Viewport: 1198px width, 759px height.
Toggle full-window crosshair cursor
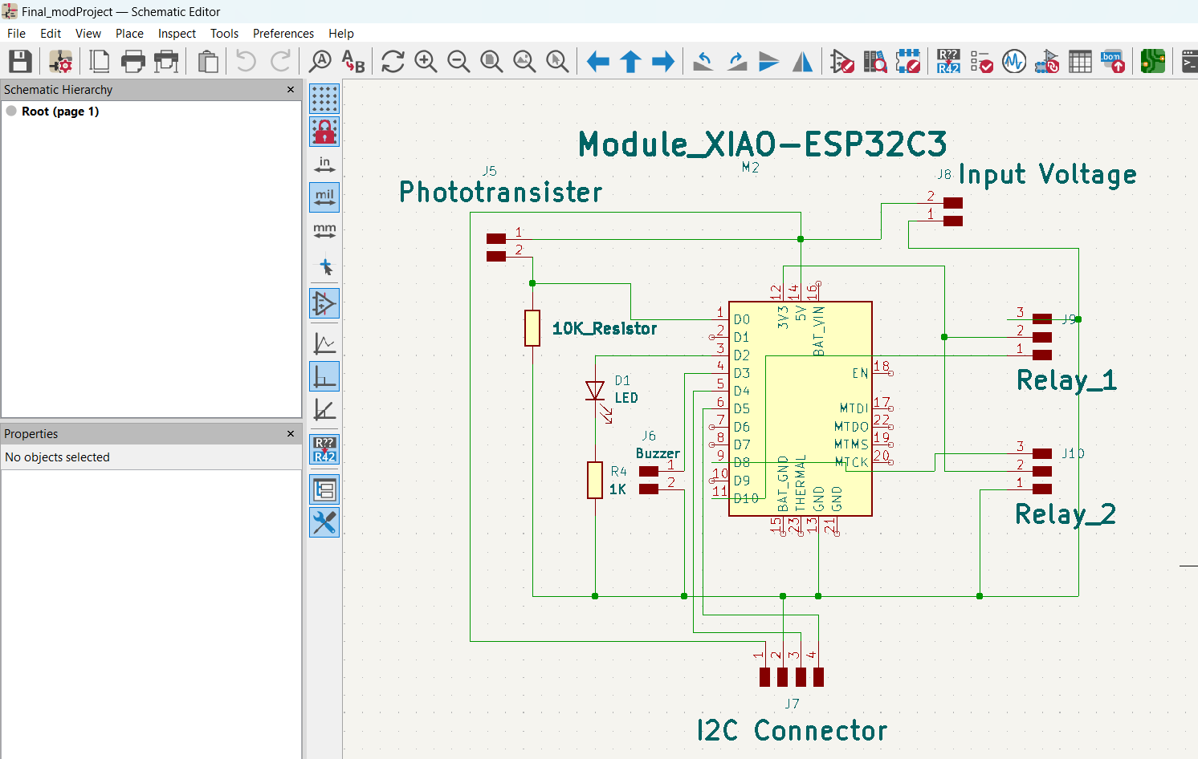pos(324,266)
